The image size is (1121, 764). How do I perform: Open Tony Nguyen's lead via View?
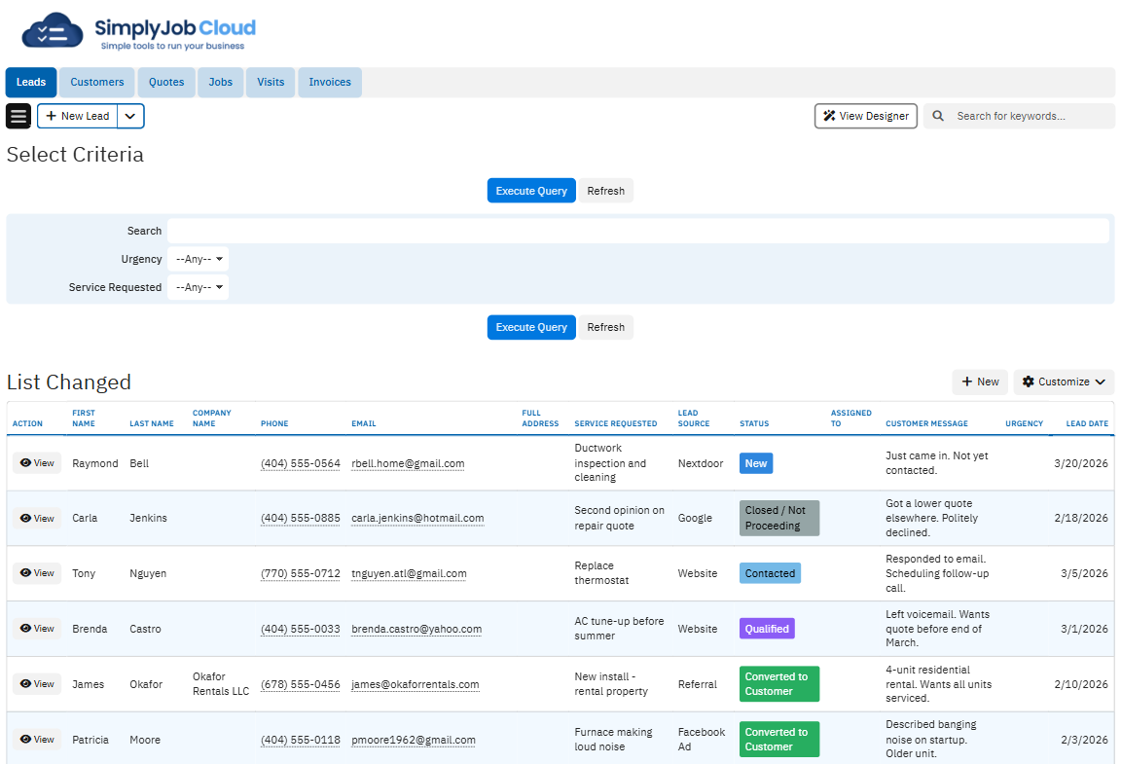coord(37,573)
